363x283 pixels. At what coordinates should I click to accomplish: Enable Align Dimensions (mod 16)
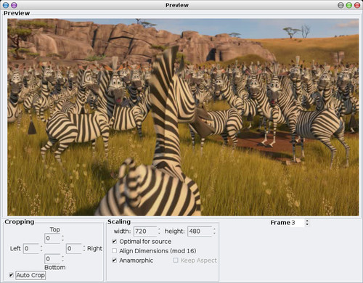click(115, 251)
